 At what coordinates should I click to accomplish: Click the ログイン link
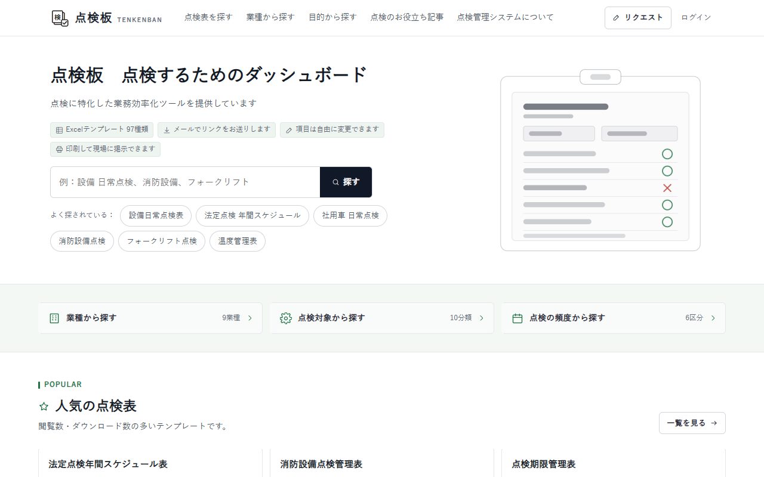[x=696, y=18]
